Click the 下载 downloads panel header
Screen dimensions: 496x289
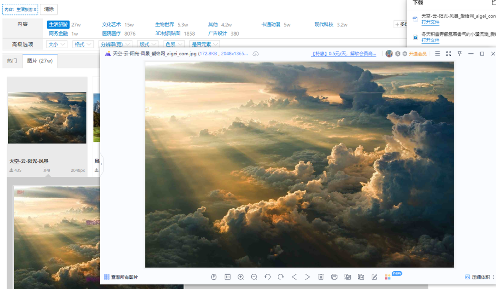[418, 3]
